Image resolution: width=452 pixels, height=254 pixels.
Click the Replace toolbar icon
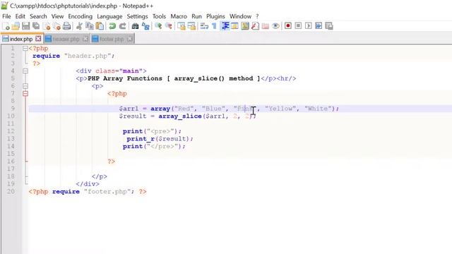(x=145, y=26)
